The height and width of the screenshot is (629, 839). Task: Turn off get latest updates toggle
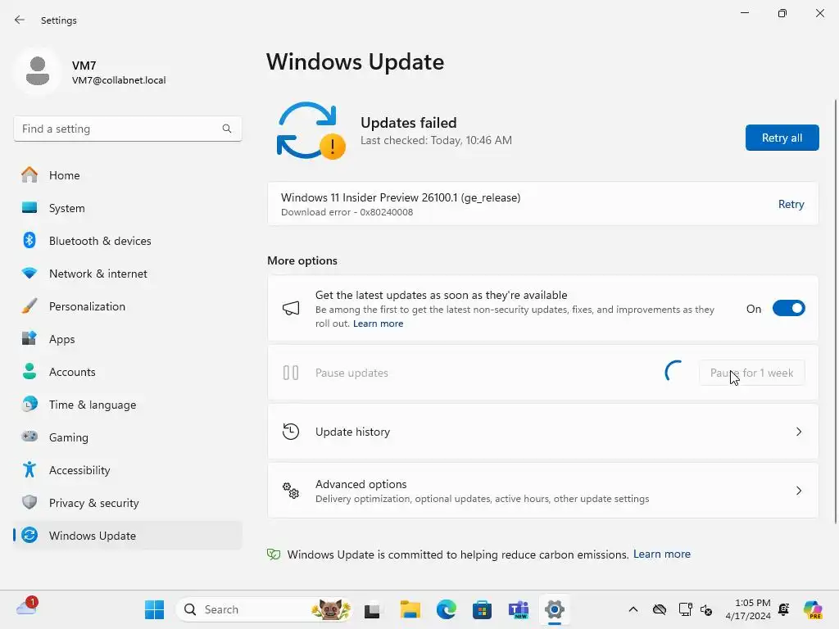point(789,309)
